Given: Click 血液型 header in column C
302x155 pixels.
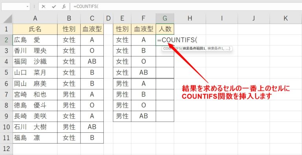Looking at the screenshot, I should (92, 29).
